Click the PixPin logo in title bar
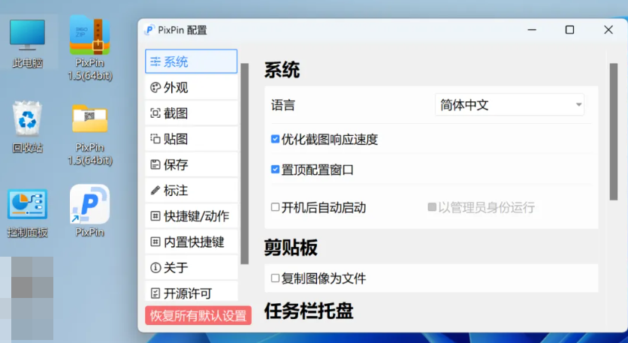This screenshot has height=343, width=628. click(x=149, y=30)
